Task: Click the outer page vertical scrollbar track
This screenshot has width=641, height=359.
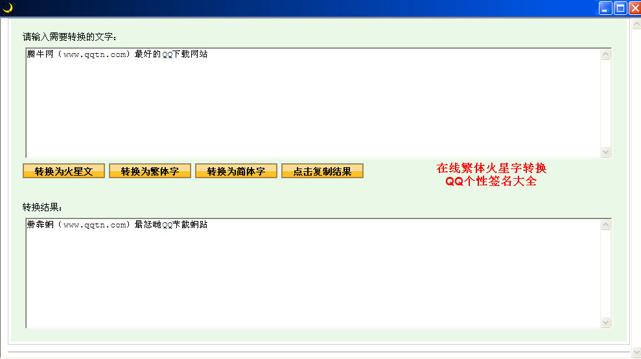Action: click(x=635, y=188)
